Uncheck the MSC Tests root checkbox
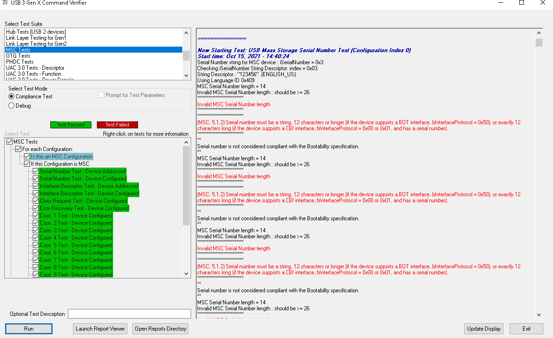The image size is (553, 338). pos(10,141)
